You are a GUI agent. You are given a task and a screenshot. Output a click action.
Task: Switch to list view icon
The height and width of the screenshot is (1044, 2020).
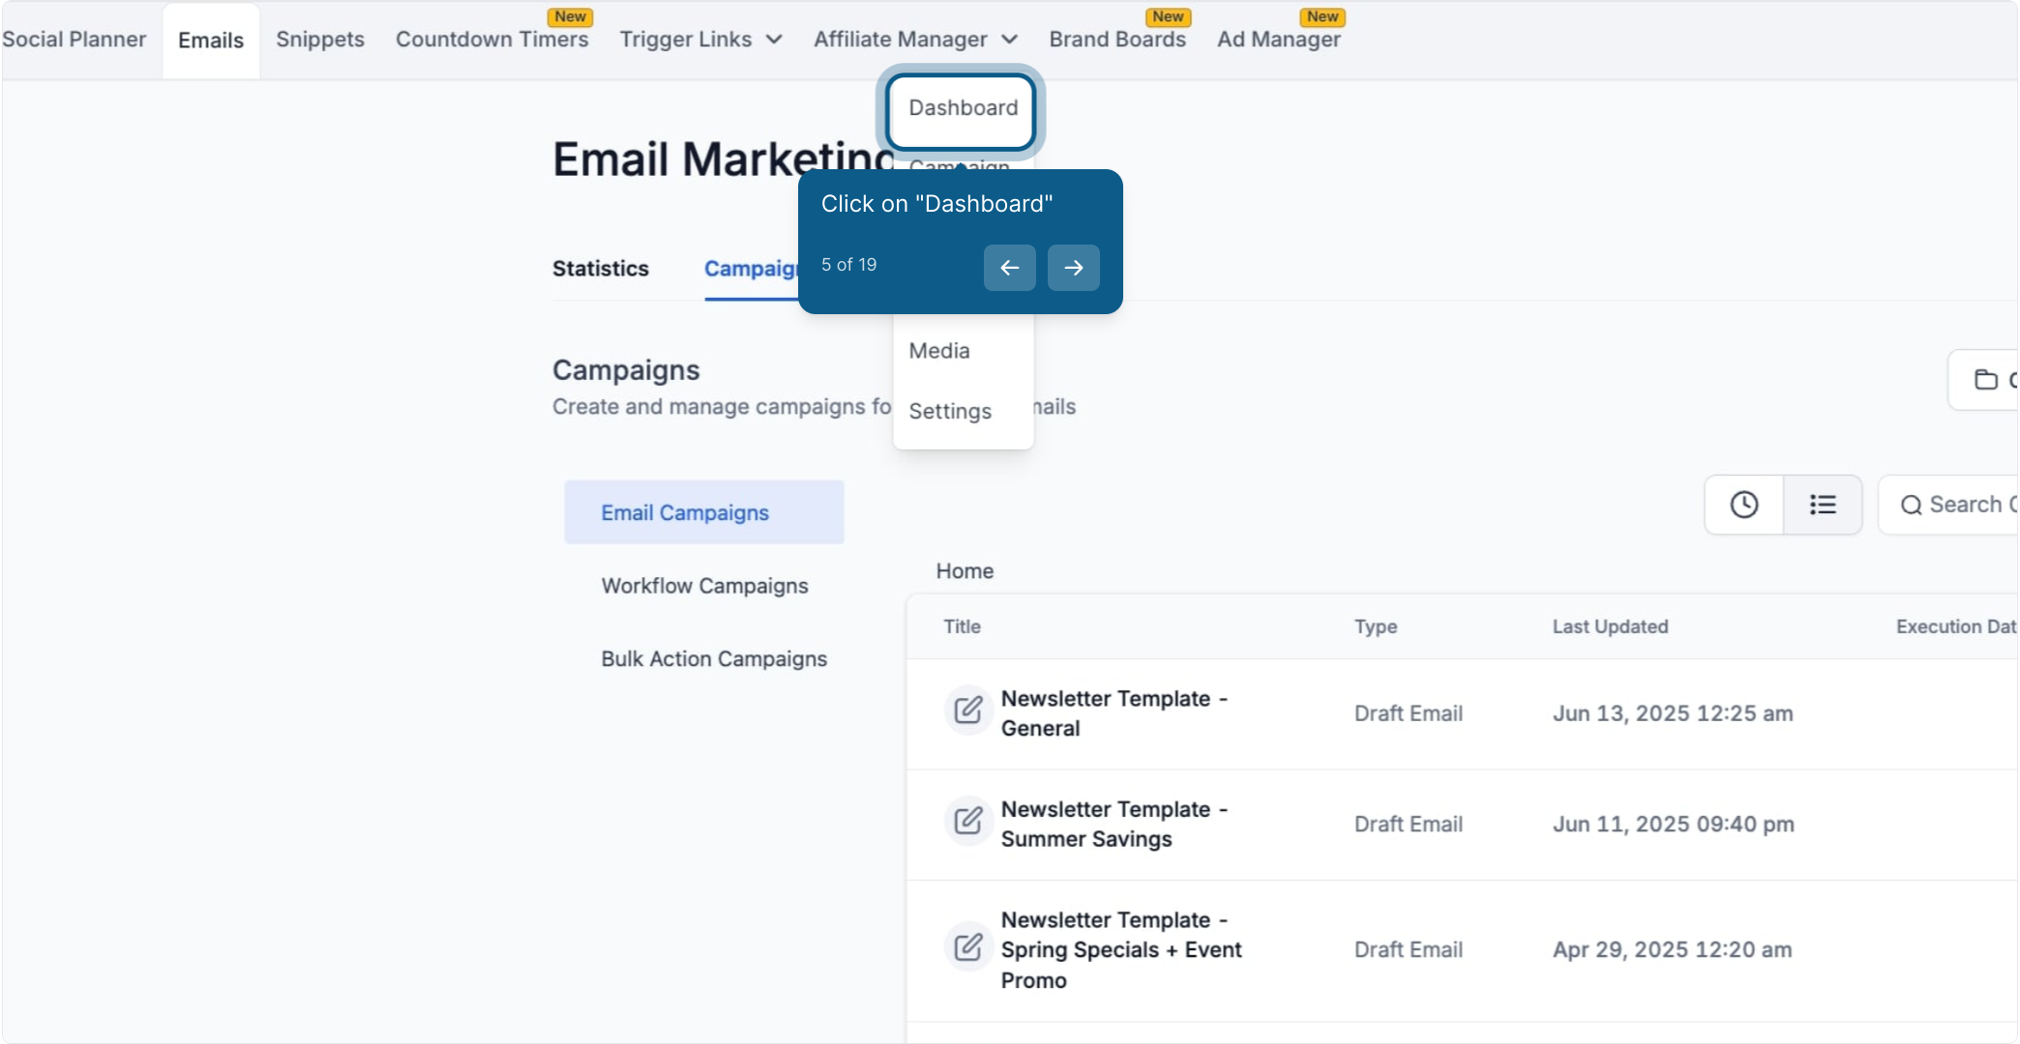coord(1823,505)
